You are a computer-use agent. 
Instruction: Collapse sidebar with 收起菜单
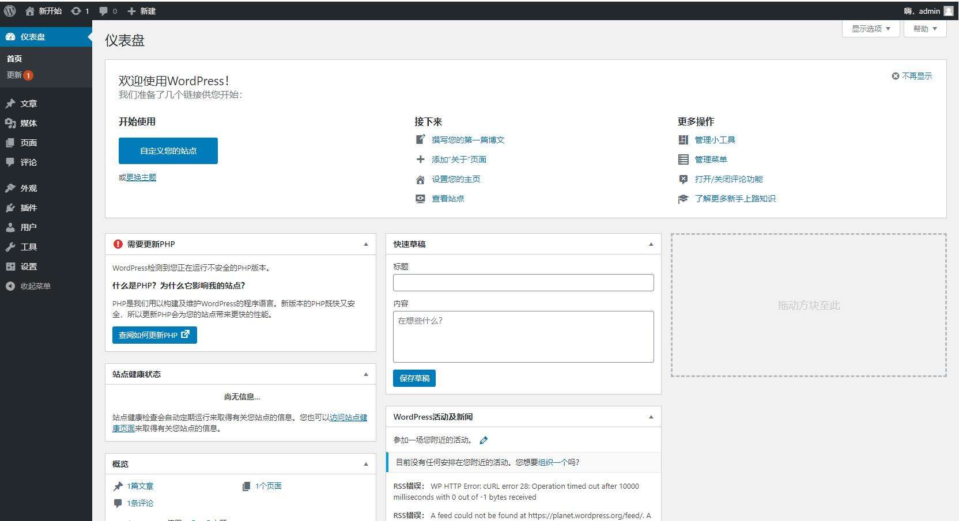tap(28, 286)
